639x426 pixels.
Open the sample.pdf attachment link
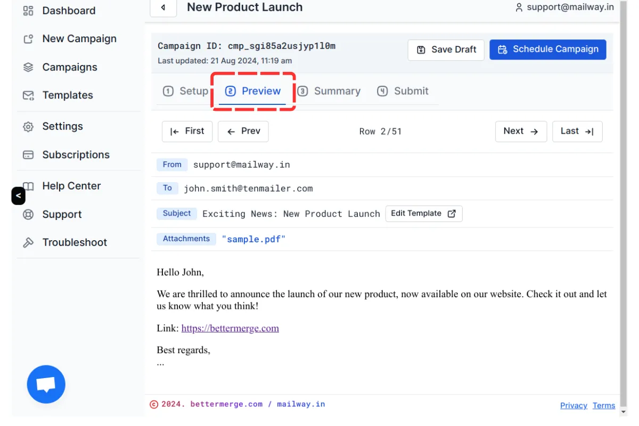[253, 239]
